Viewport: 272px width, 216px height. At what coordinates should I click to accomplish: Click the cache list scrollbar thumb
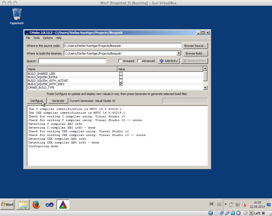(205, 76)
